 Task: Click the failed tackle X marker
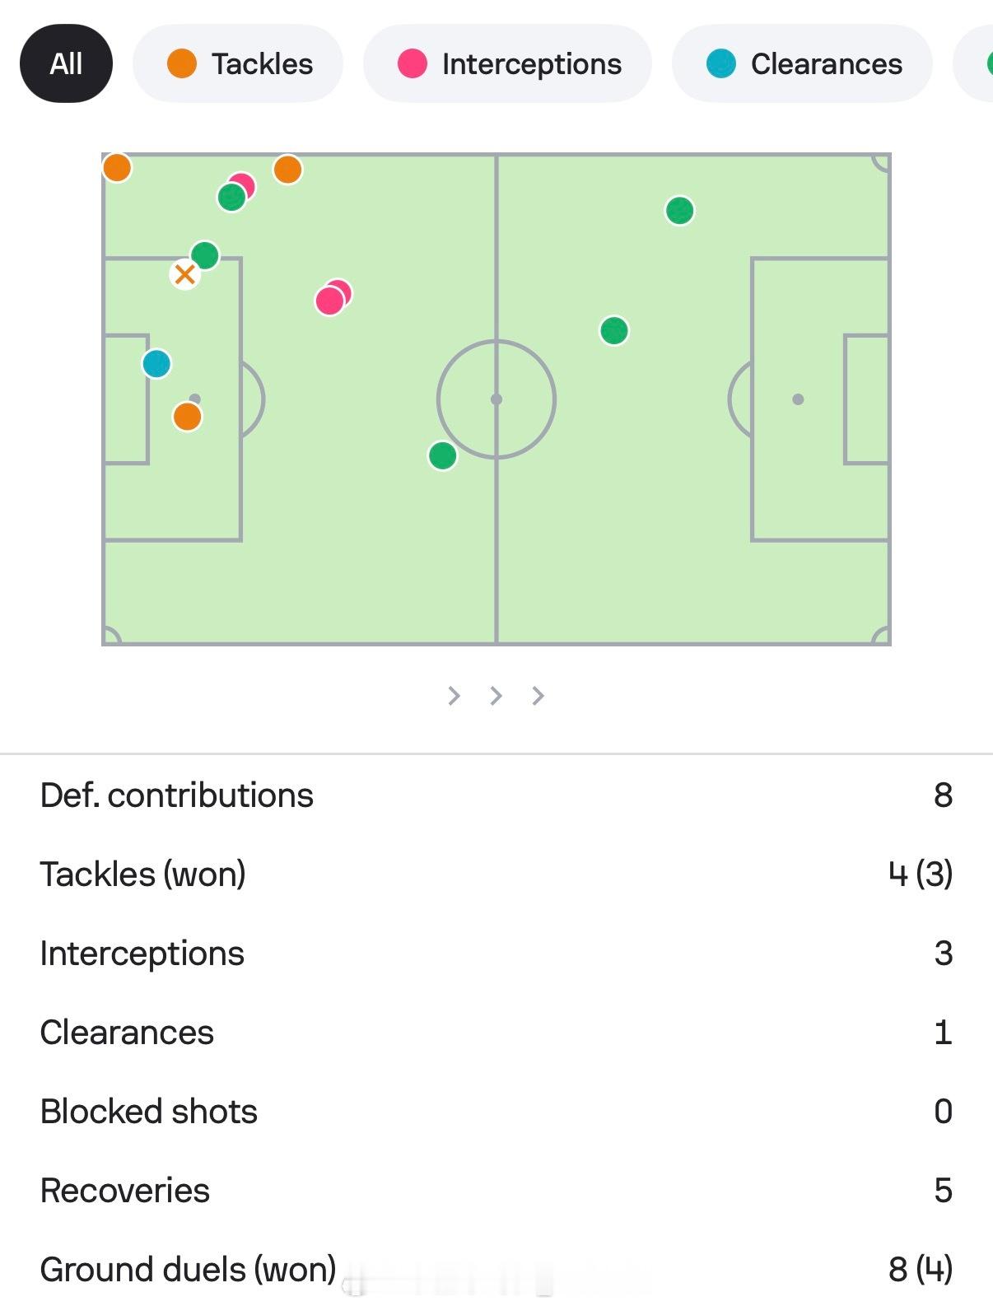tap(184, 274)
